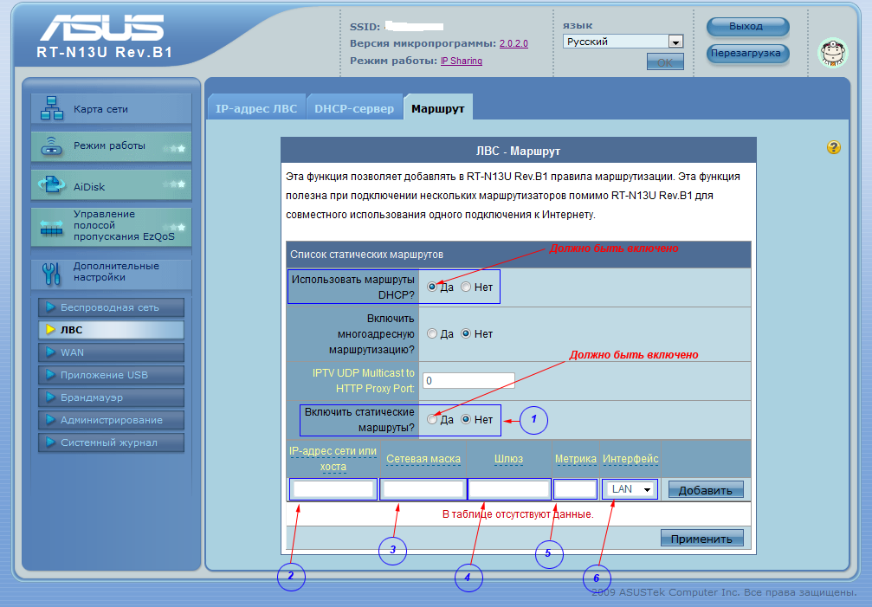This screenshot has width=872, height=607.
Task: Switch to the DHCP-сервер tab
Action: 354,108
